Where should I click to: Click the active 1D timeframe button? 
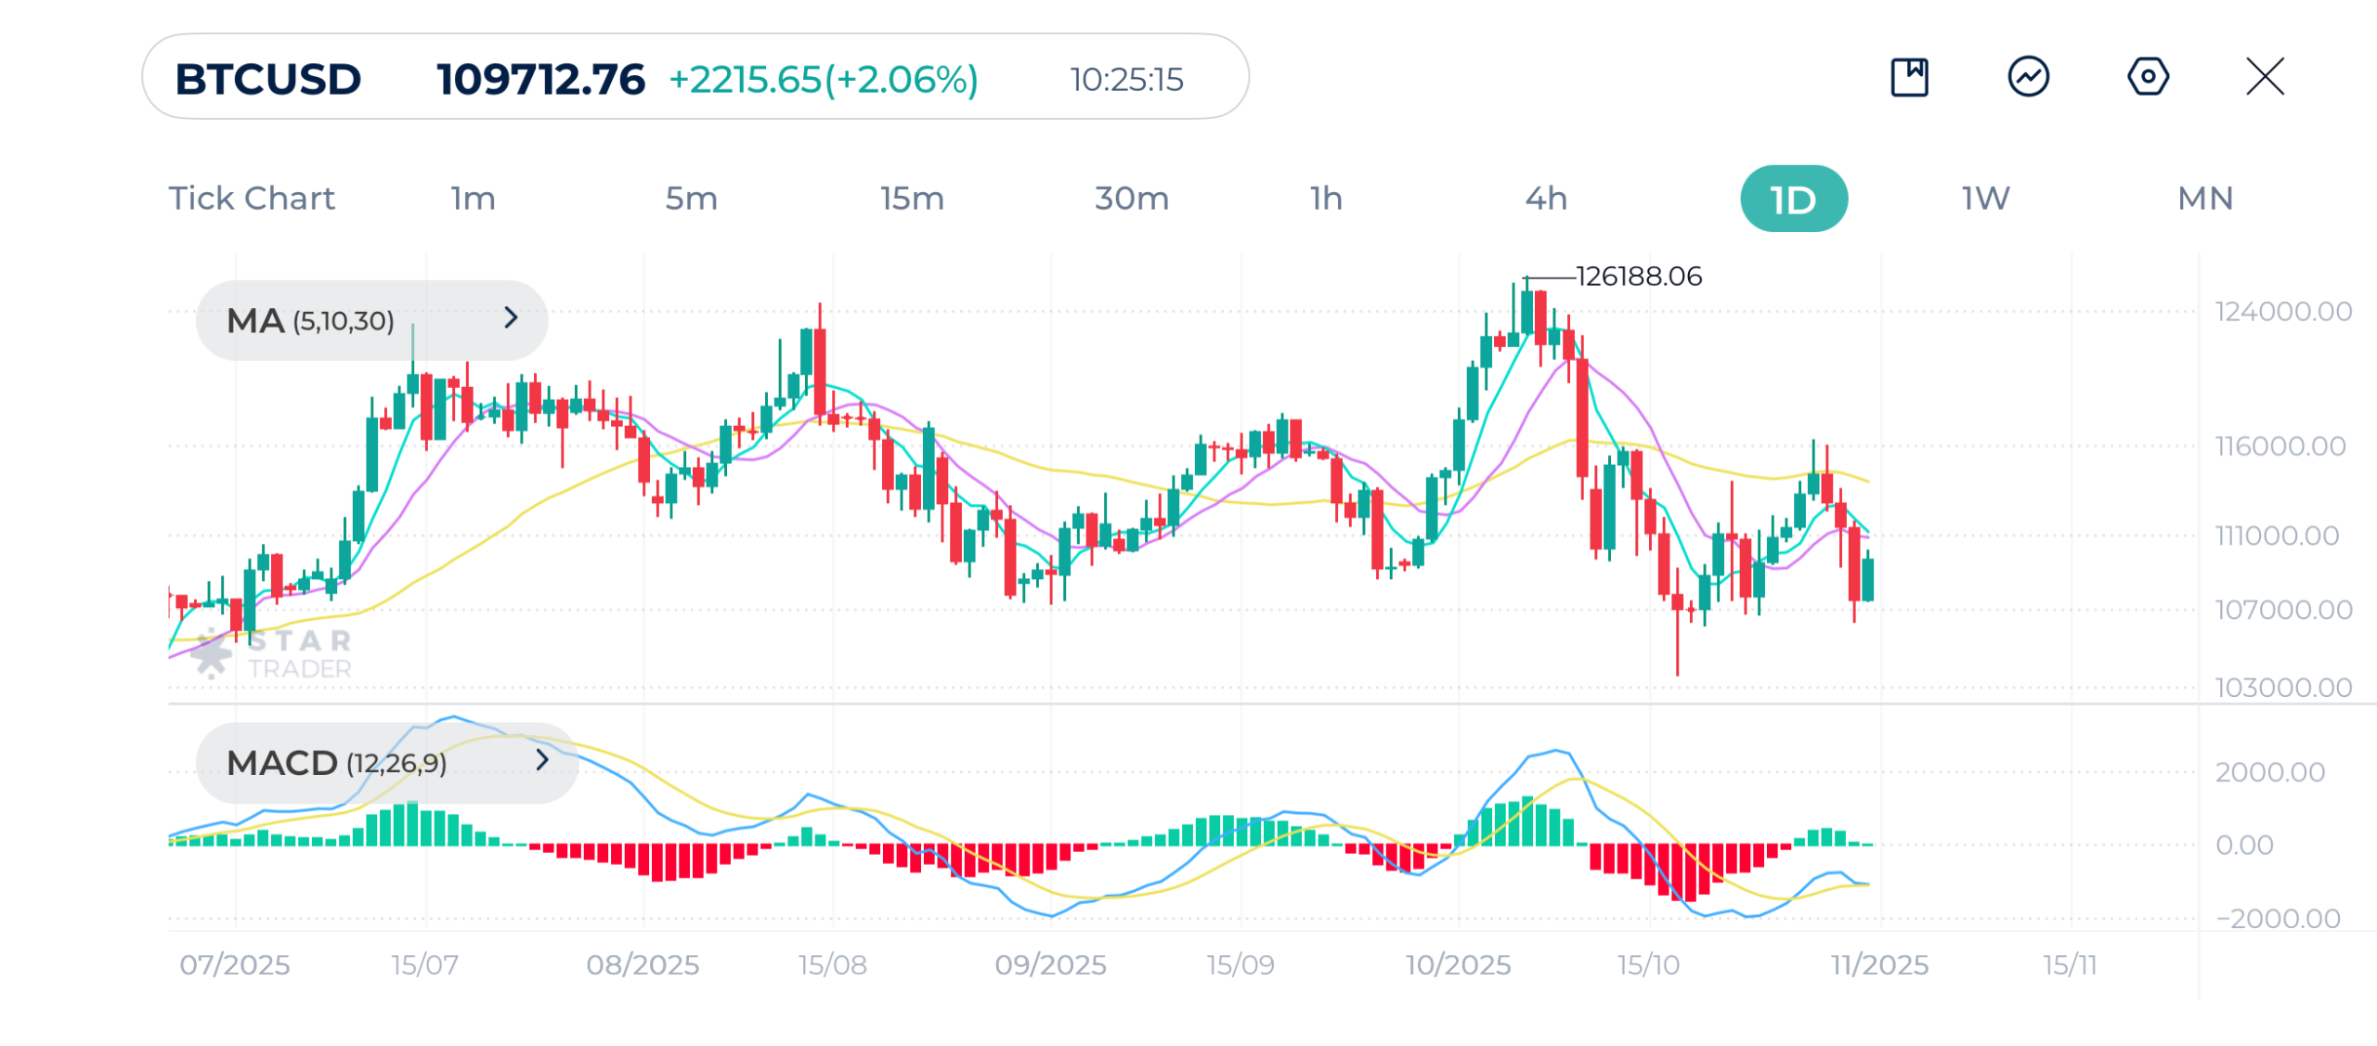point(1793,200)
